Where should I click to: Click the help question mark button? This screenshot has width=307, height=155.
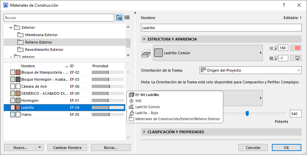(x=284, y=5)
